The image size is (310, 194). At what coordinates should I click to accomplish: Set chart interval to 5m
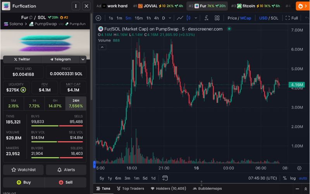[x=128, y=18]
